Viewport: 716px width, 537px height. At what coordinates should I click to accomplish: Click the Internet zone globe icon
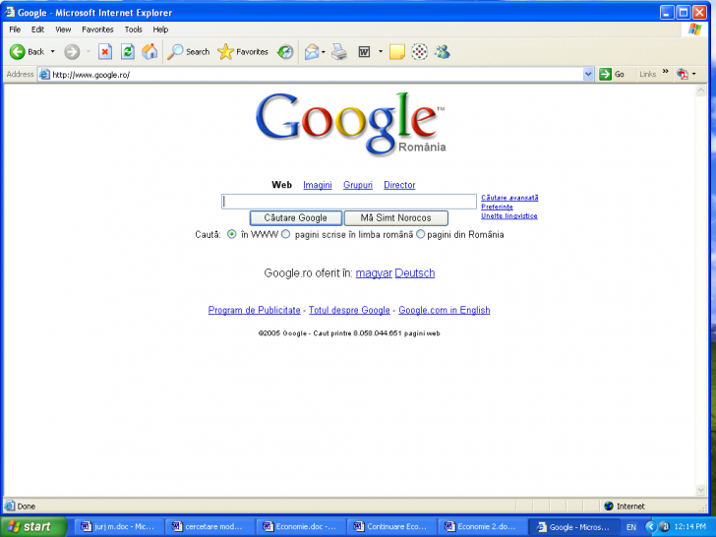pyautogui.click(x=609, y=506)
